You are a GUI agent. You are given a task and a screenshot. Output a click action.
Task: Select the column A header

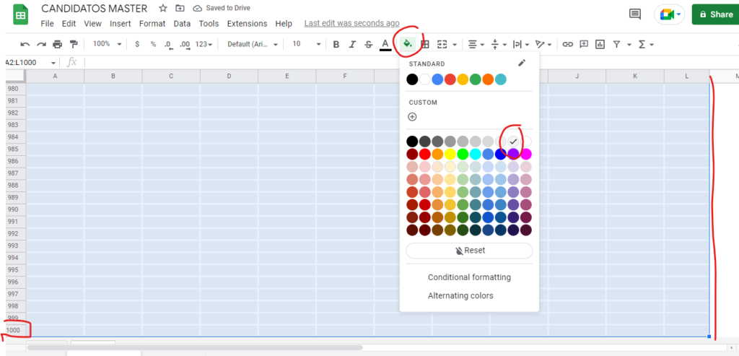[55, 76]
